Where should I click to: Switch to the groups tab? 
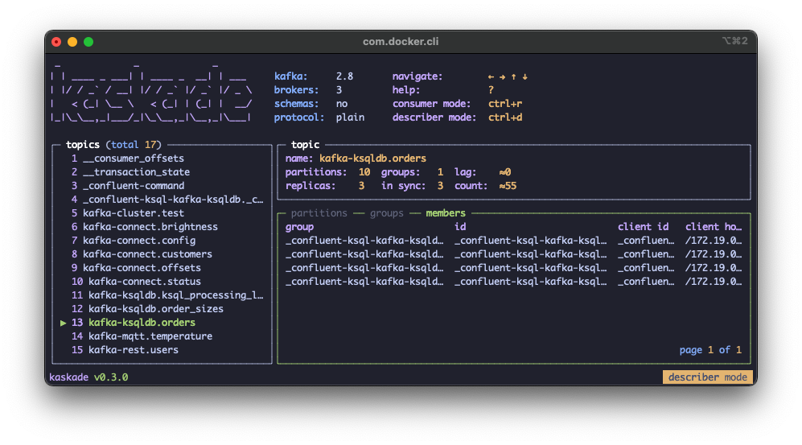tap(387, 213)
